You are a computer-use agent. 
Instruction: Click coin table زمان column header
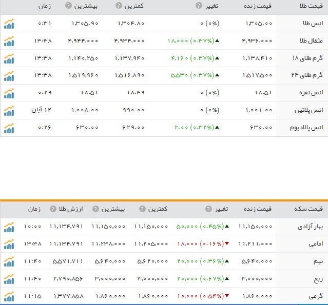click(34, 209)
